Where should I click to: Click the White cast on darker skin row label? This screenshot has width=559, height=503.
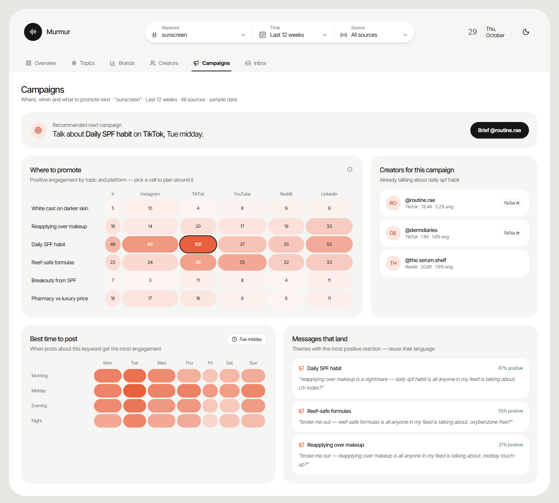click(60, 208)
